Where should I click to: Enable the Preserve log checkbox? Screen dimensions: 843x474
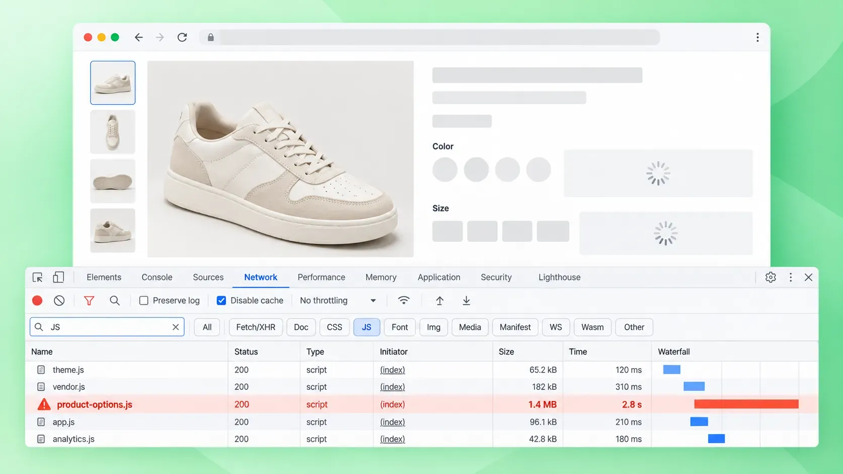144,301
